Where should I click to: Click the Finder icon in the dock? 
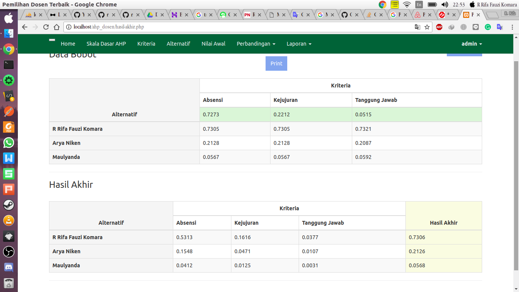pyautogui.click(x=9, y=33)
